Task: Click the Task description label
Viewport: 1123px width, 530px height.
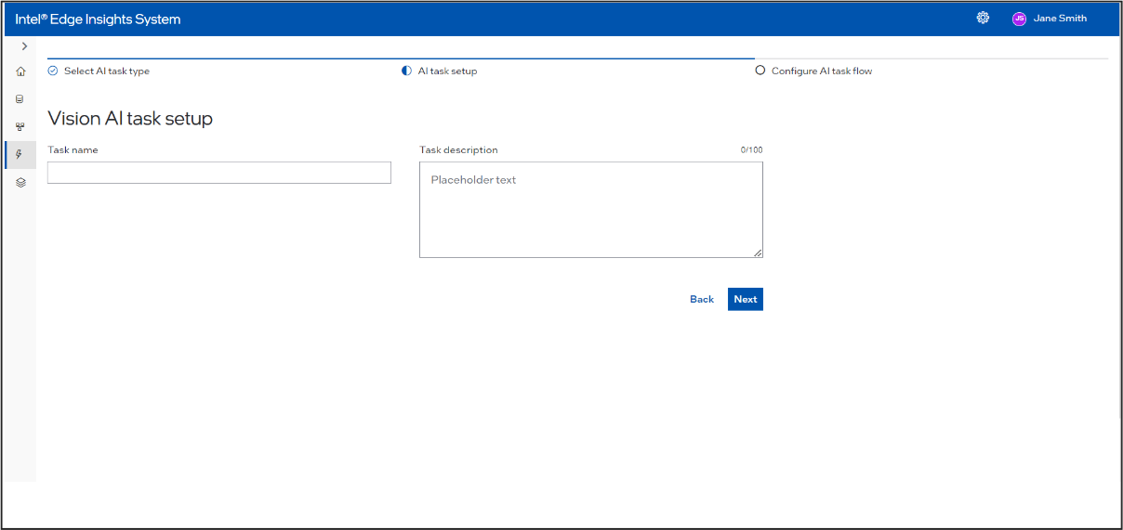Action: pyautogui.click(x=458, y=149)
